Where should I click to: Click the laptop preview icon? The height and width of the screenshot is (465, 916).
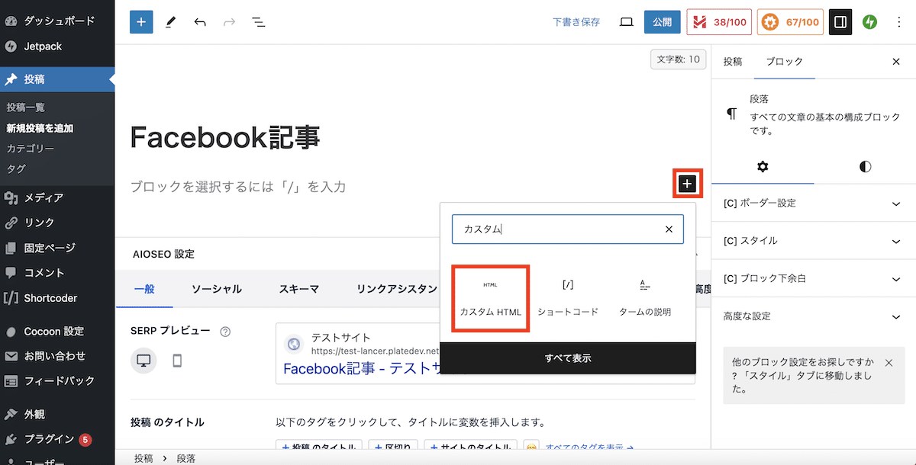point(626,22)
